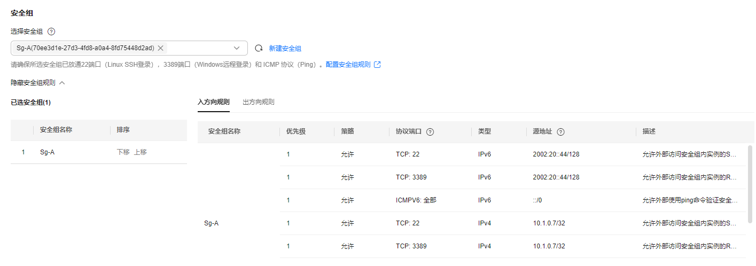The image size is (756, 266).
Task: Remove the Sg-A tag with its X icon
Action: point(160,48)
